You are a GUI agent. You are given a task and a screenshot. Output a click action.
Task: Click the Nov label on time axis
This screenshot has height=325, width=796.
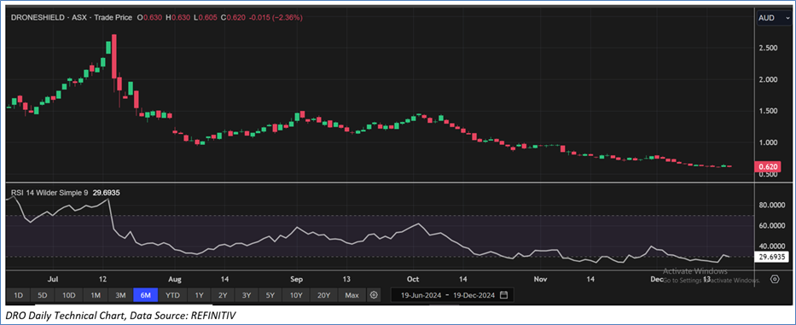pyautogui.click(x=541, y=279)
